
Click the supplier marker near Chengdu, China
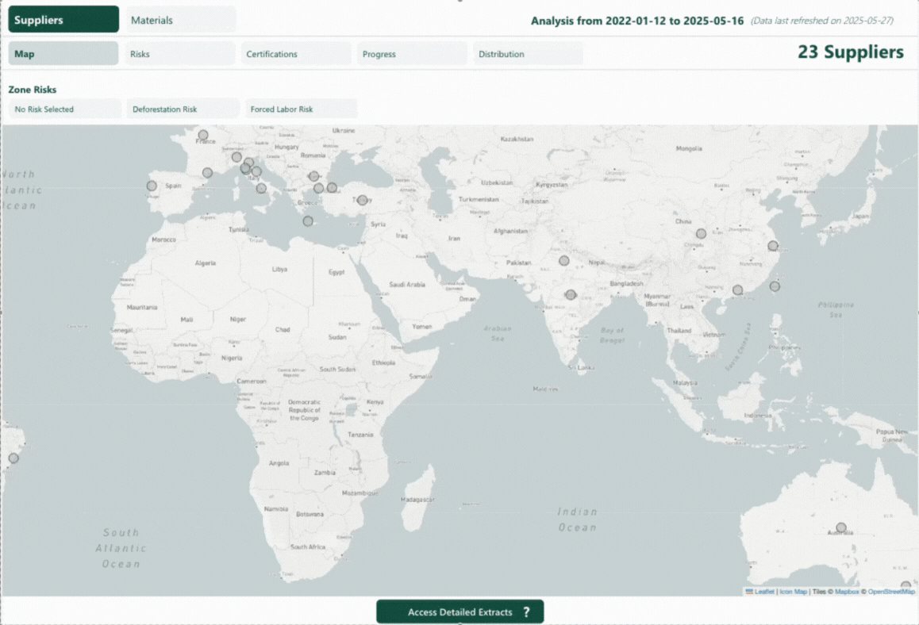(701, 234)
